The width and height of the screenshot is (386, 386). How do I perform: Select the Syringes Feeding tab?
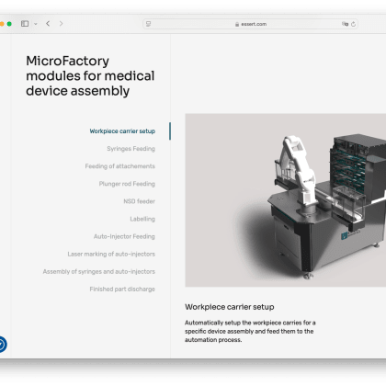click(x=131, y=149)
